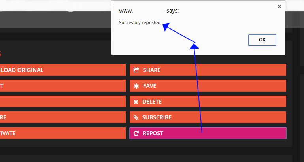This screenshot has height=162, width=304.
Task: Click the 'www. says:' dialog heading
Action: 149,11
